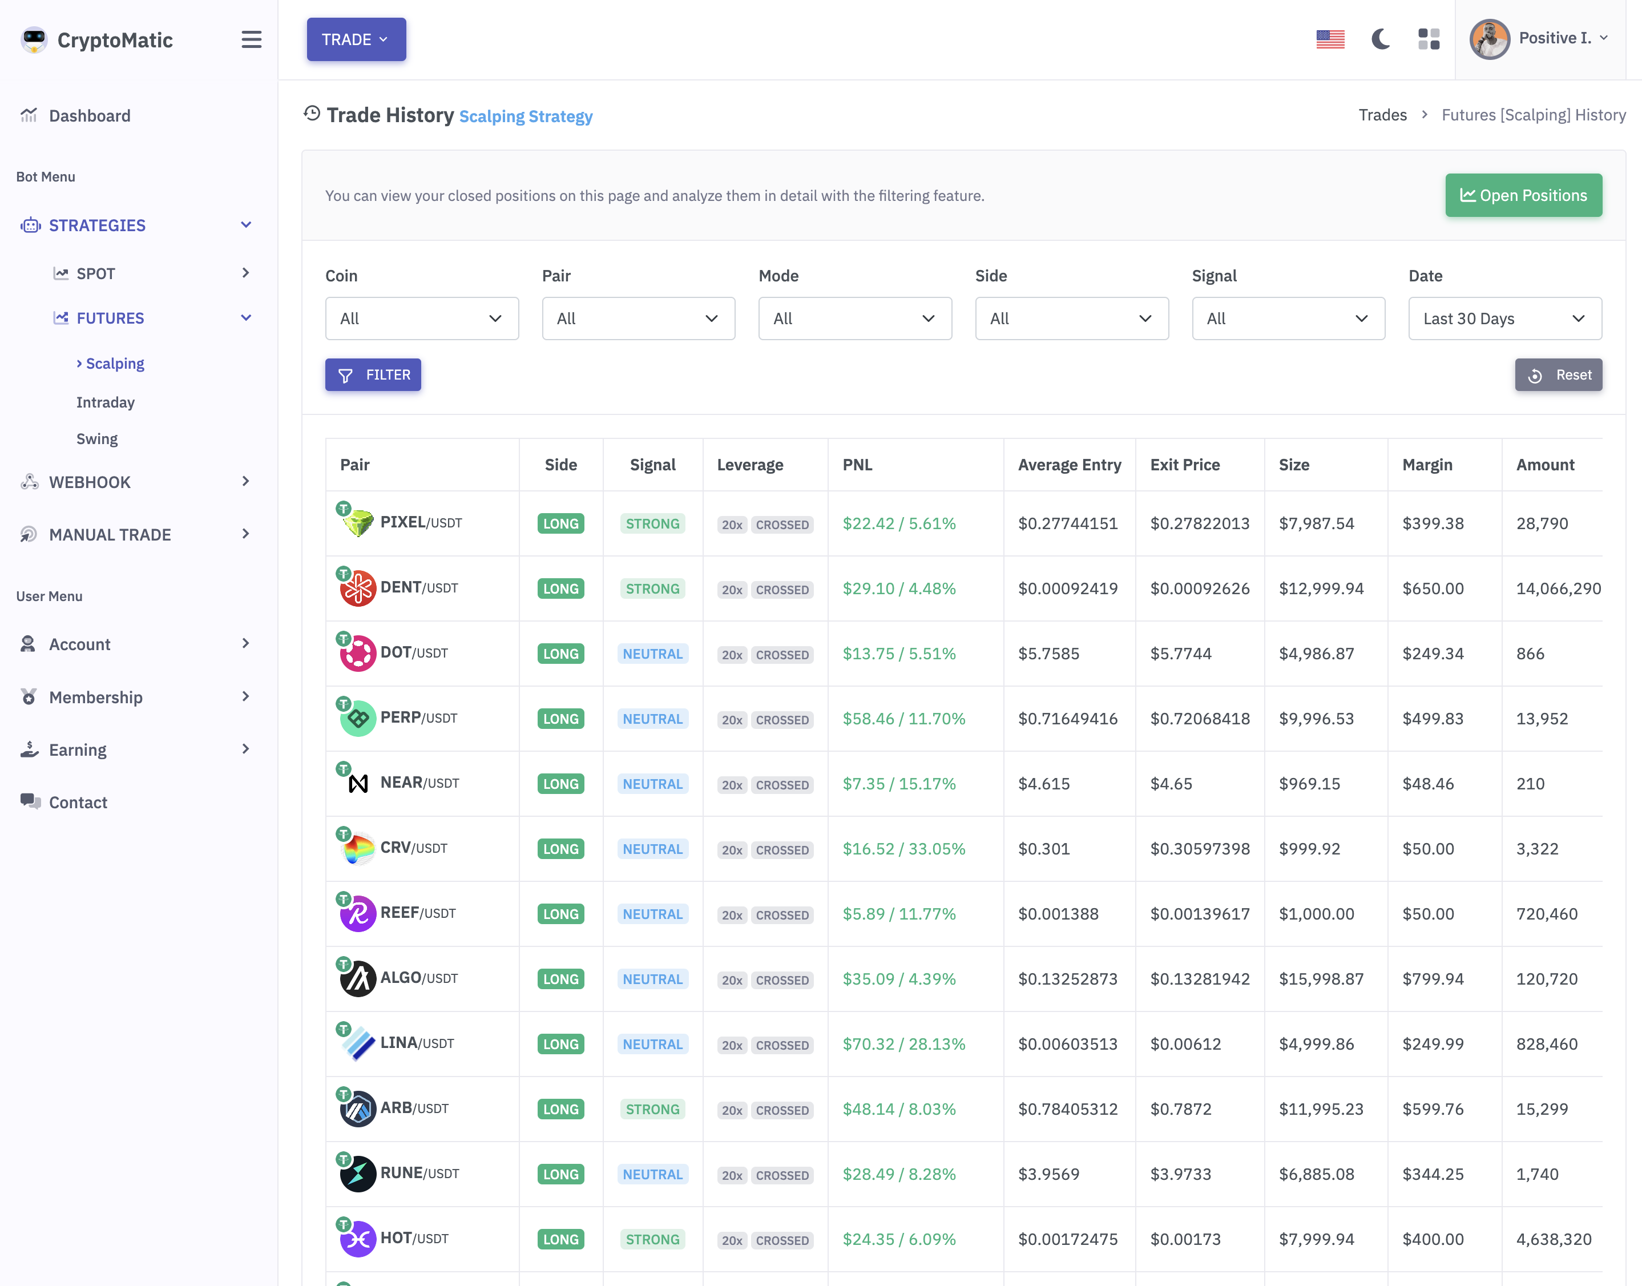Click the RUNE coin logo
This screenshot has width=1642, height=1286.
pos(358,1173)
